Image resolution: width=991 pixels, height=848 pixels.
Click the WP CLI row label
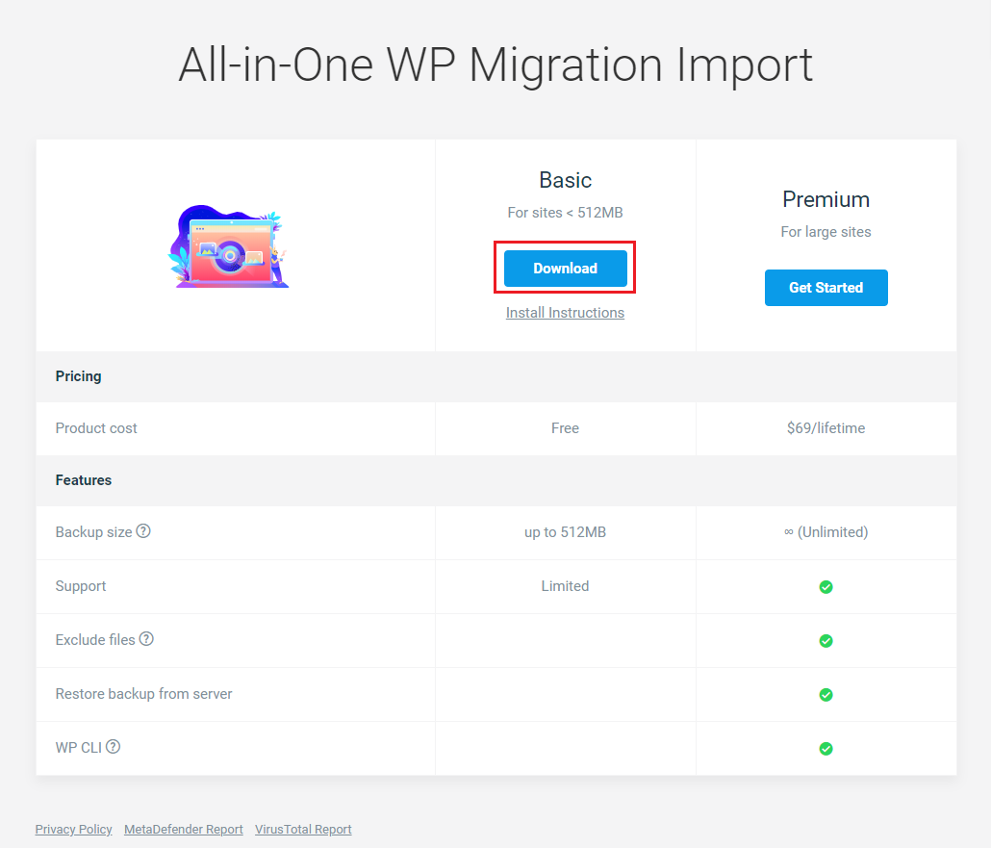(78, 748)
